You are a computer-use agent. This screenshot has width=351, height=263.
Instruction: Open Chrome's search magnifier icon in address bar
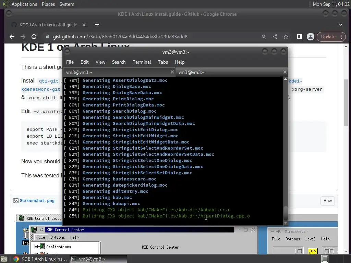264,37
